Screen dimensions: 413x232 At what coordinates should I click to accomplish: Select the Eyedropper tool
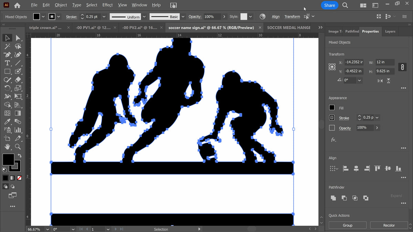(7, 122)
